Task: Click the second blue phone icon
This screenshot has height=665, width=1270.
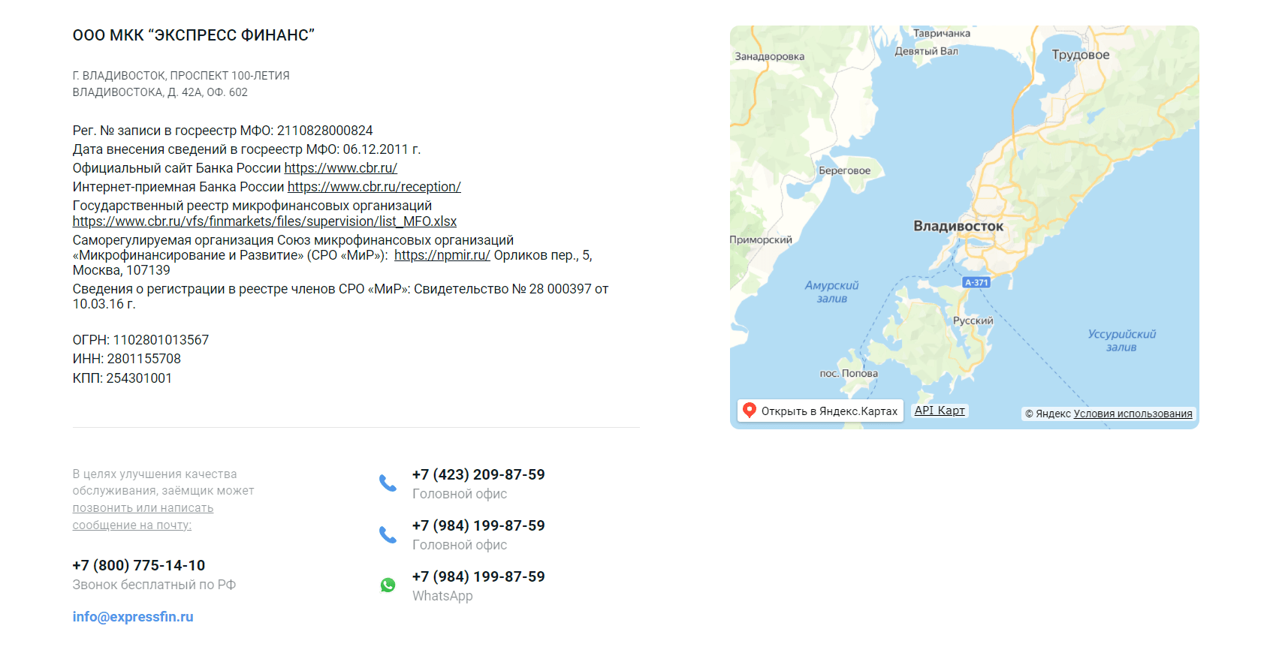Action: tap(388, 534)
